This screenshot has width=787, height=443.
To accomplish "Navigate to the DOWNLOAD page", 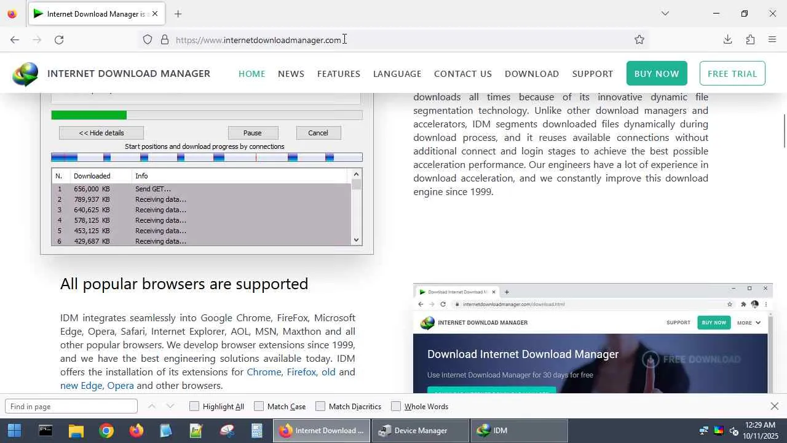I will click(x=532, y=74).
